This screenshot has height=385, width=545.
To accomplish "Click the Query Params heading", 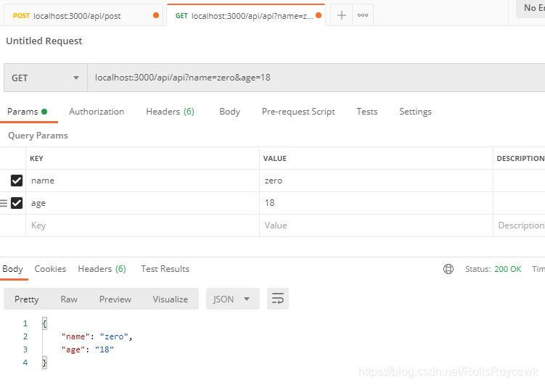I will coord(38,136).
